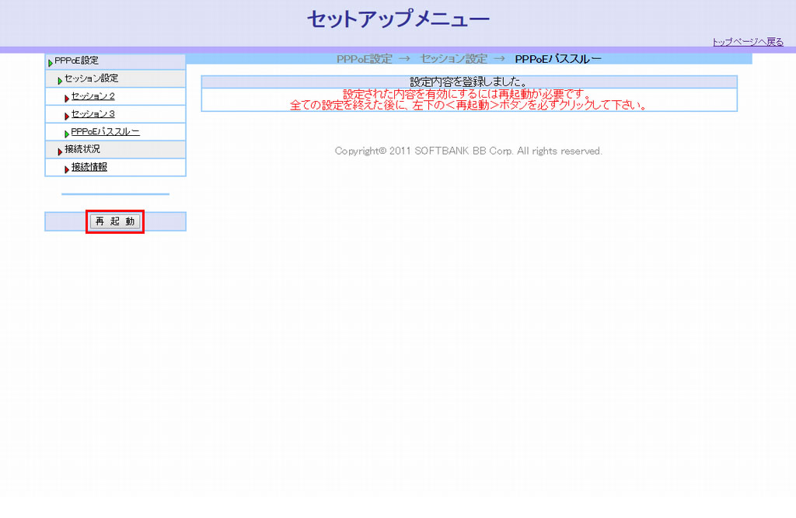This screenshot has width=796, height=518.
Task: Open the セッション2 link in sidebar
Action: tap(93, 96)
